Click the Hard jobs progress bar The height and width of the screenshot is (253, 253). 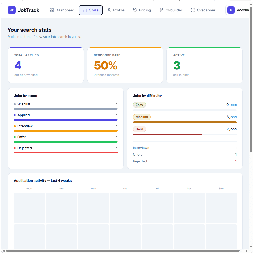click(x=185, y=134)
